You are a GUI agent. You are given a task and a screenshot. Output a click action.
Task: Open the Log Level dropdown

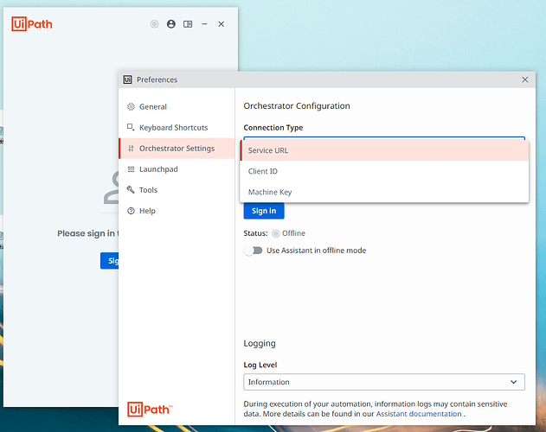click(x=384, y=382)
